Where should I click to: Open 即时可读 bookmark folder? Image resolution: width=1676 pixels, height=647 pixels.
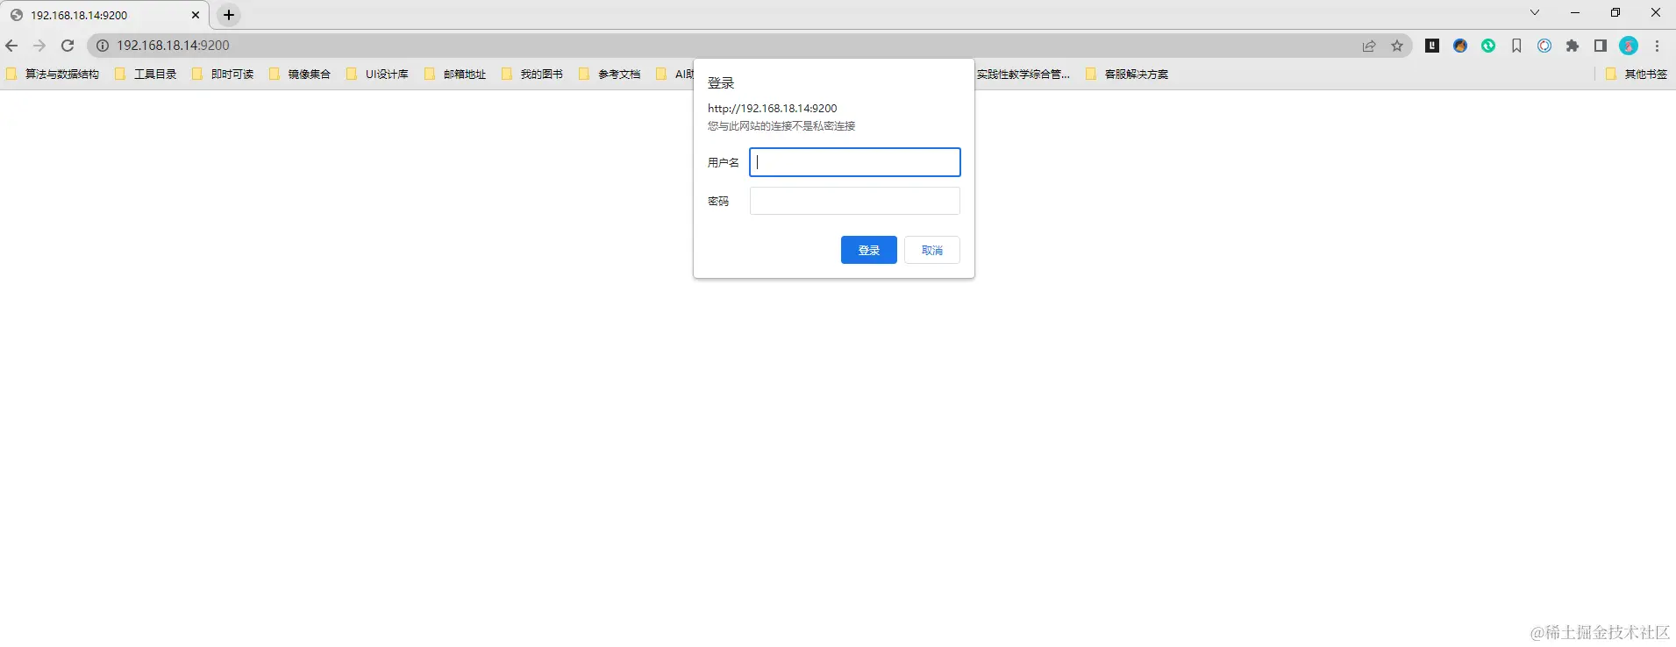(x=223, y=75)
